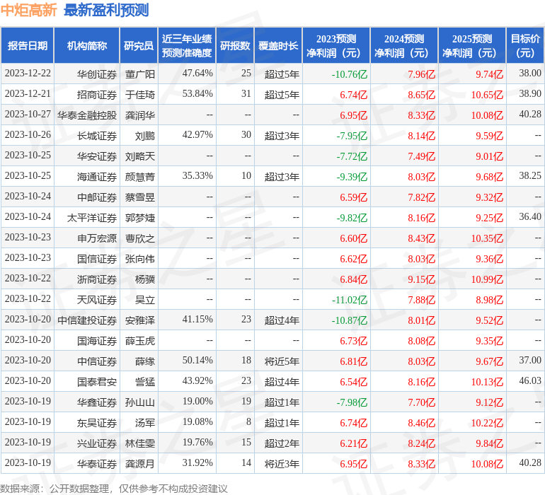Click the 数据来源 disclaimer footer text
Screen dimensions: 545x495
114,489
